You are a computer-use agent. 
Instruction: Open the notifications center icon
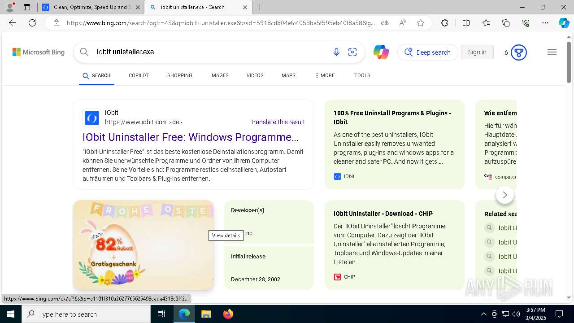click(x=559, y=314)
